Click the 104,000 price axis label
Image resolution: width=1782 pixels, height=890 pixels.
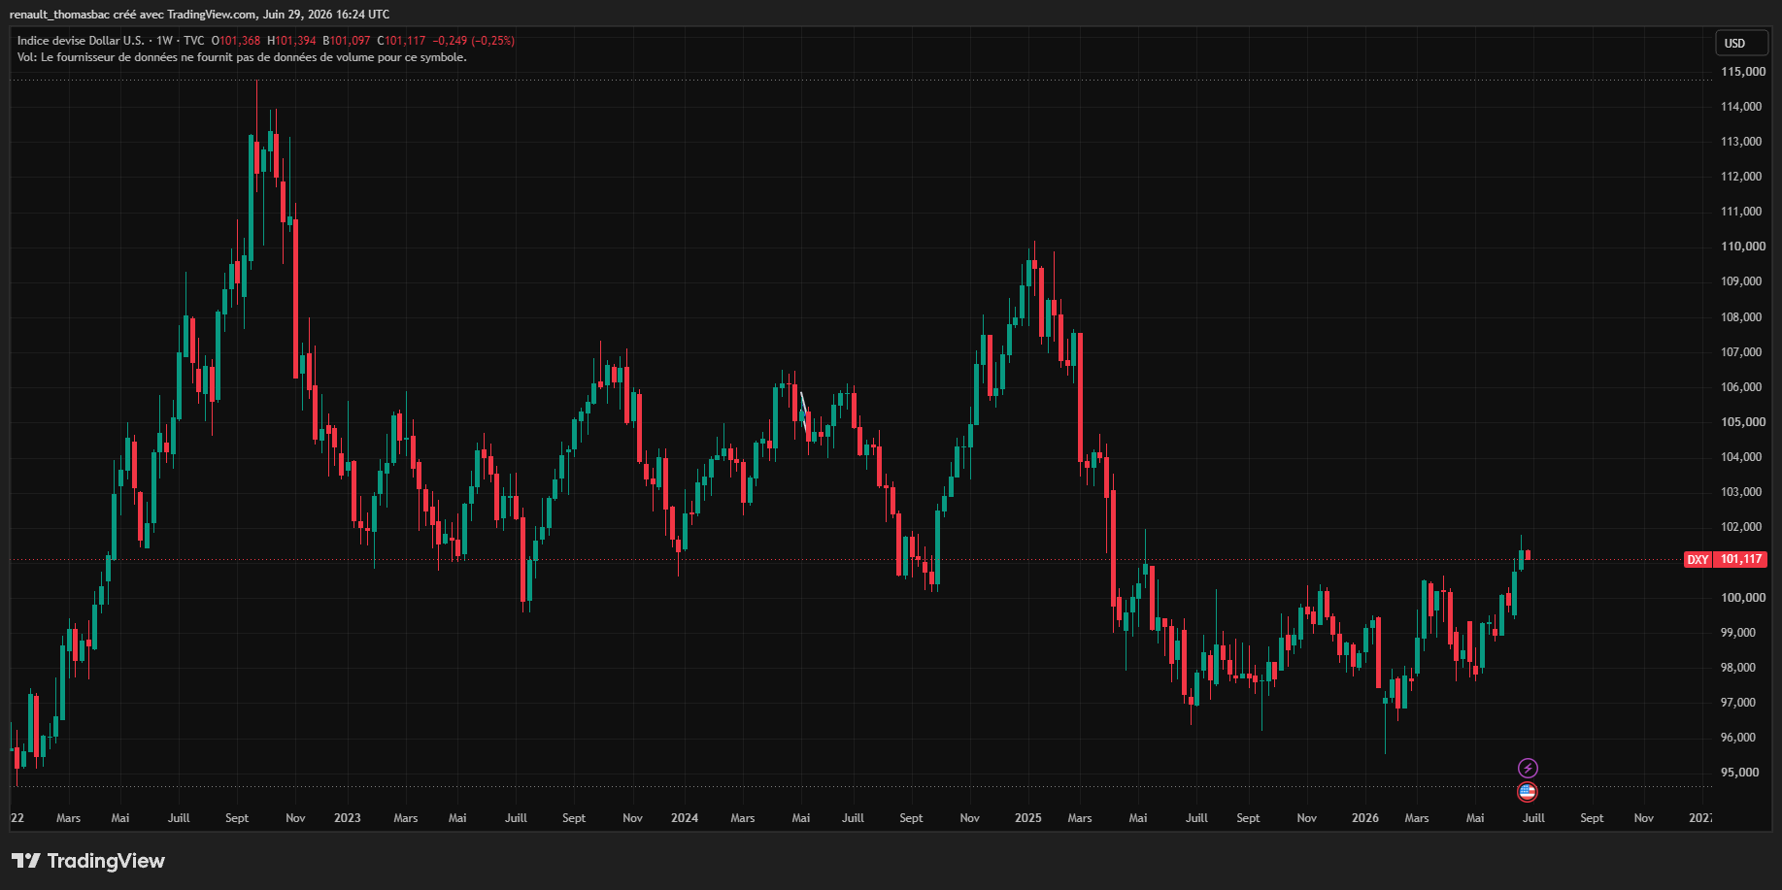(x=1741, y=457)
